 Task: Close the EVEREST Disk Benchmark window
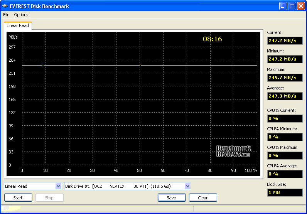pos(301,6)
